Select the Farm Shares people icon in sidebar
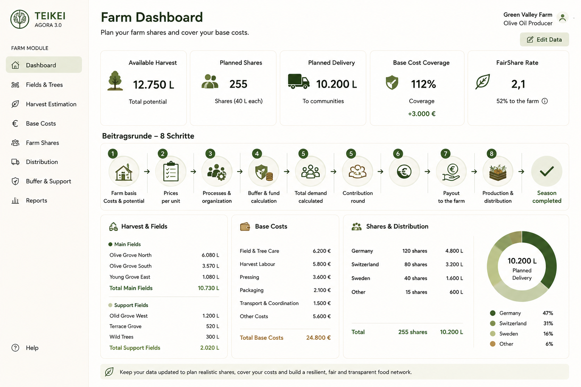 (x=15, y=143)
